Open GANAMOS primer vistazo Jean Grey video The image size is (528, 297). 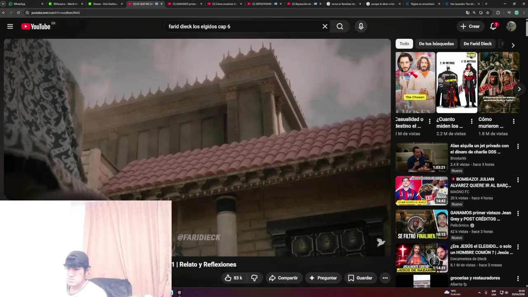coord(481,216)
